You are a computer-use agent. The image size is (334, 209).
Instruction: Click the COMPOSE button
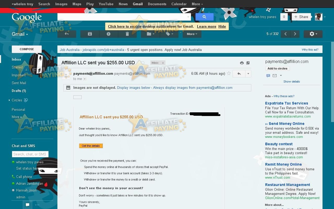[x=27, y=49]
